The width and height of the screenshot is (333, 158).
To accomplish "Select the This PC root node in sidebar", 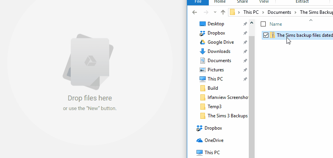I will (x=212, y=153).
